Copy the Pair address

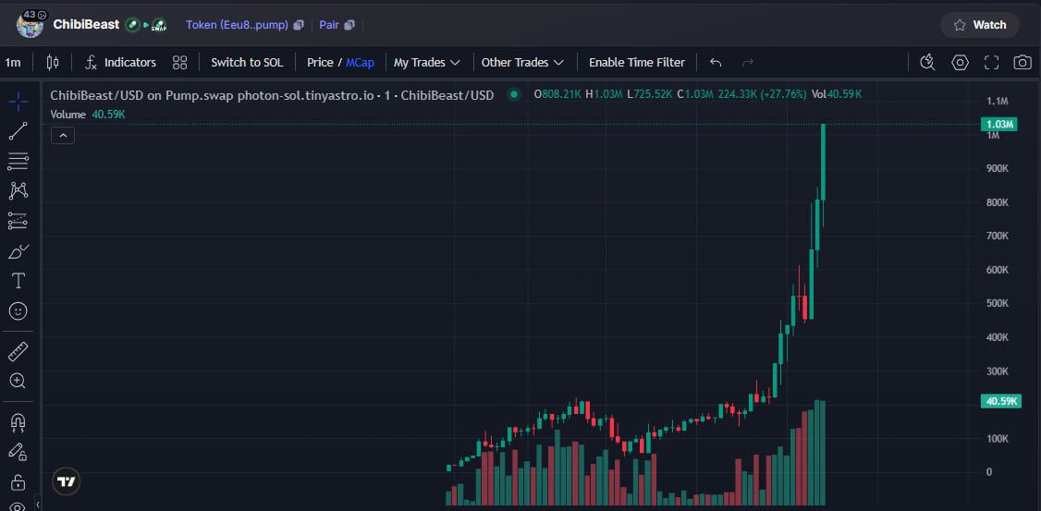point(349,25)
